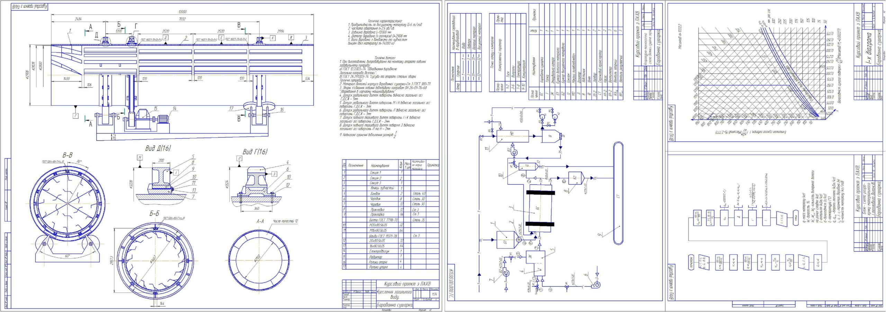
Task: Click the '360' dimension in Вид Г
Action: [x=256, y=208]
